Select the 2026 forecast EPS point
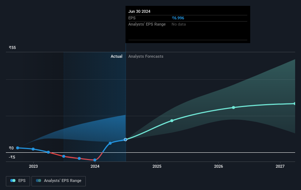This screenshot has height=190, width=301. click(234, 107)
